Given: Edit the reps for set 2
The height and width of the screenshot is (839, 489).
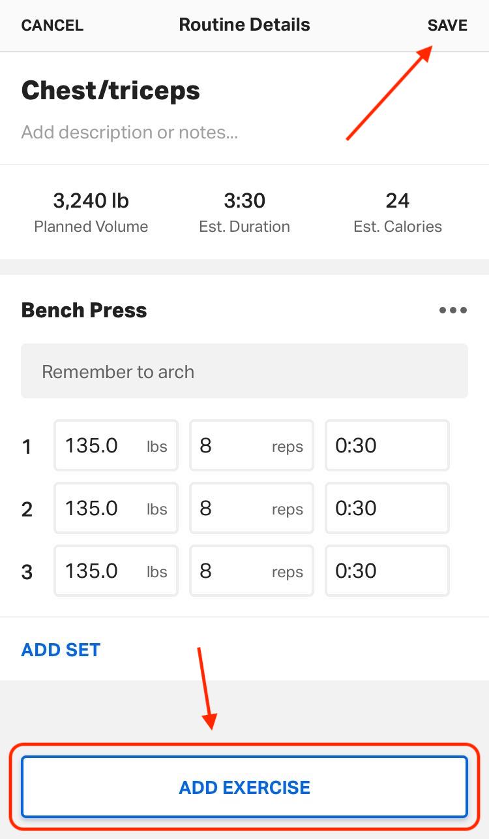Looking at the screenshot, I should click(251, 508).
